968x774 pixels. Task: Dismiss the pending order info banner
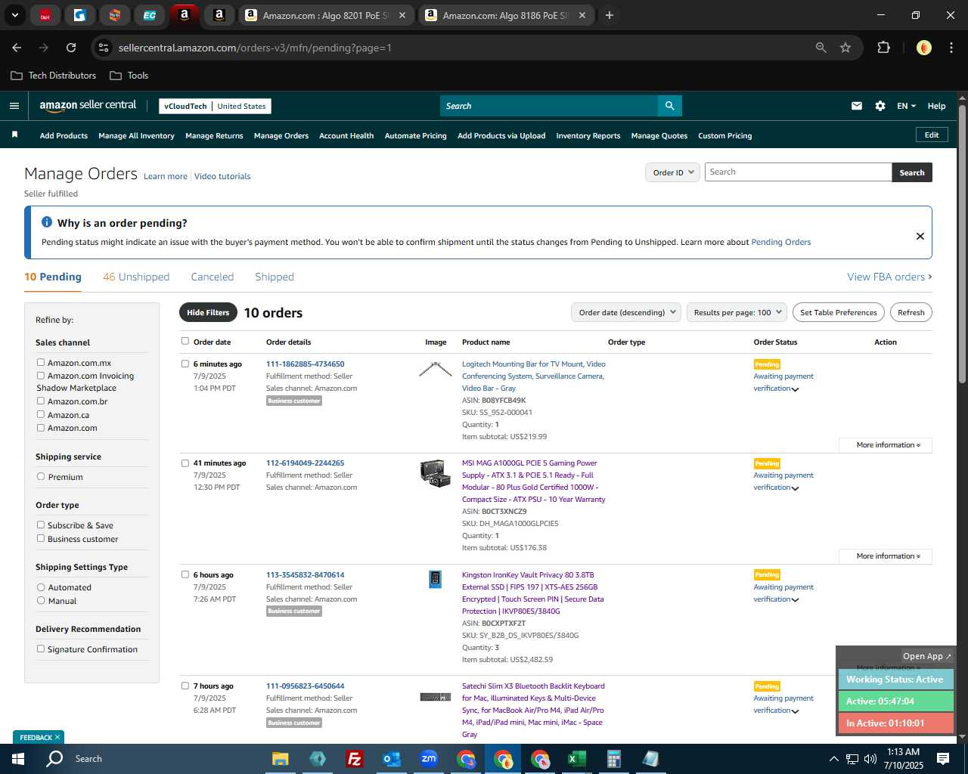(920, 236)
